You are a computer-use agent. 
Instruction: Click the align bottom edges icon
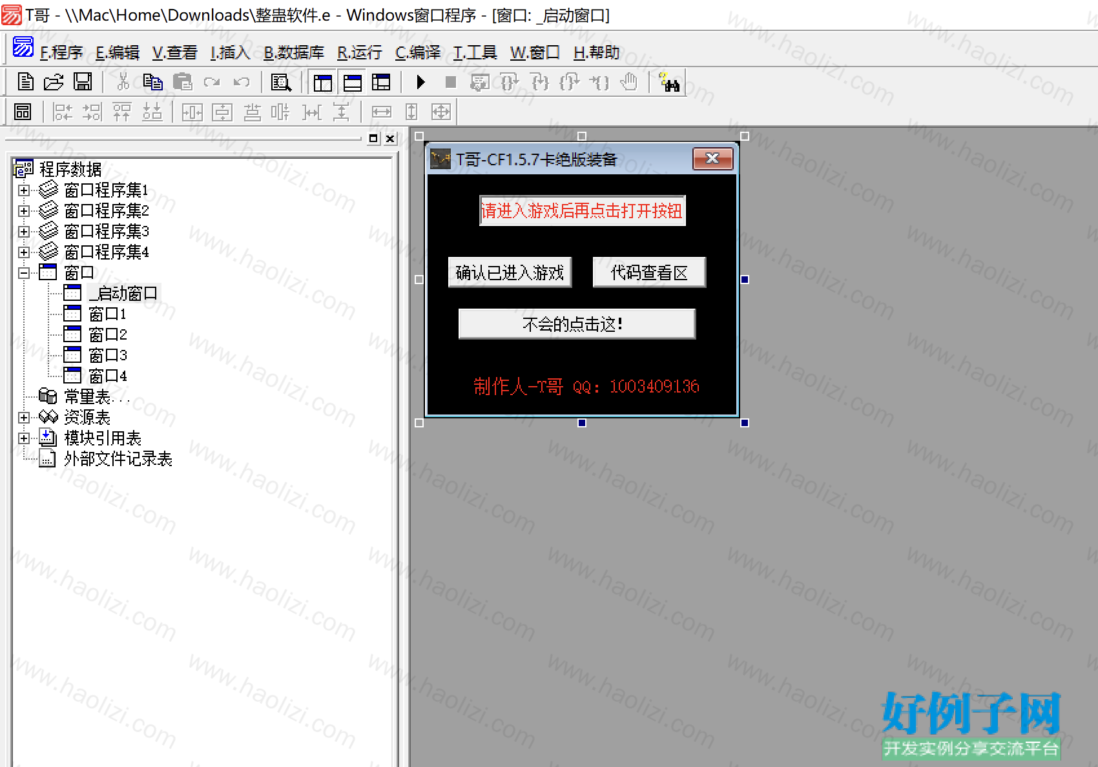(x=152, y=112)
